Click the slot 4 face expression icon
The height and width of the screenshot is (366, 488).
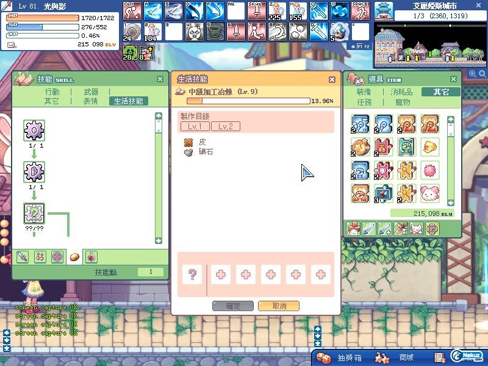coord(195,32)
